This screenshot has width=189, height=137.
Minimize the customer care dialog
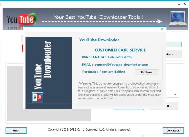156,30
